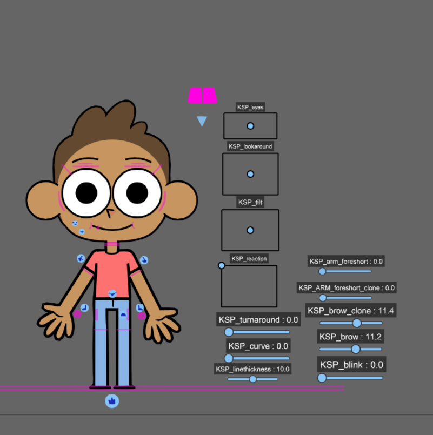Screen dimensions: 433x435
Task: Click the KSP_blink slider handle
Action: (x=322, y=378)
